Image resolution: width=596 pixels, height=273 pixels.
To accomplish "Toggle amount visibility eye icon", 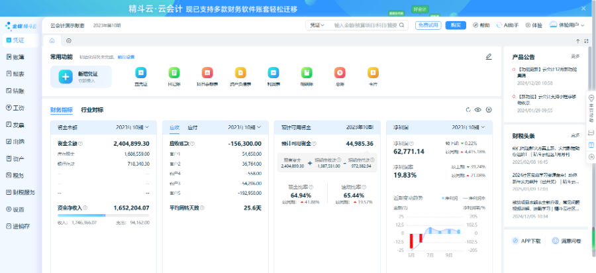I will click(x=478, y=110).
